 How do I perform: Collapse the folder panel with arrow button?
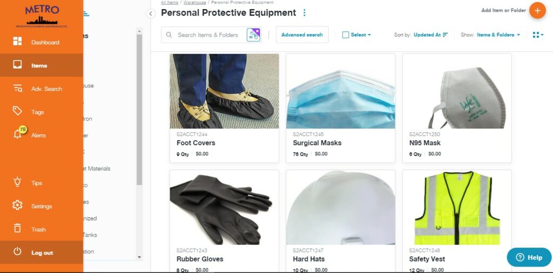click(x=151, y=13)
